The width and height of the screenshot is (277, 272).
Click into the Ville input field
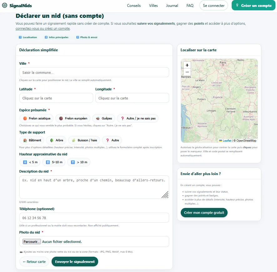point(94,73)
